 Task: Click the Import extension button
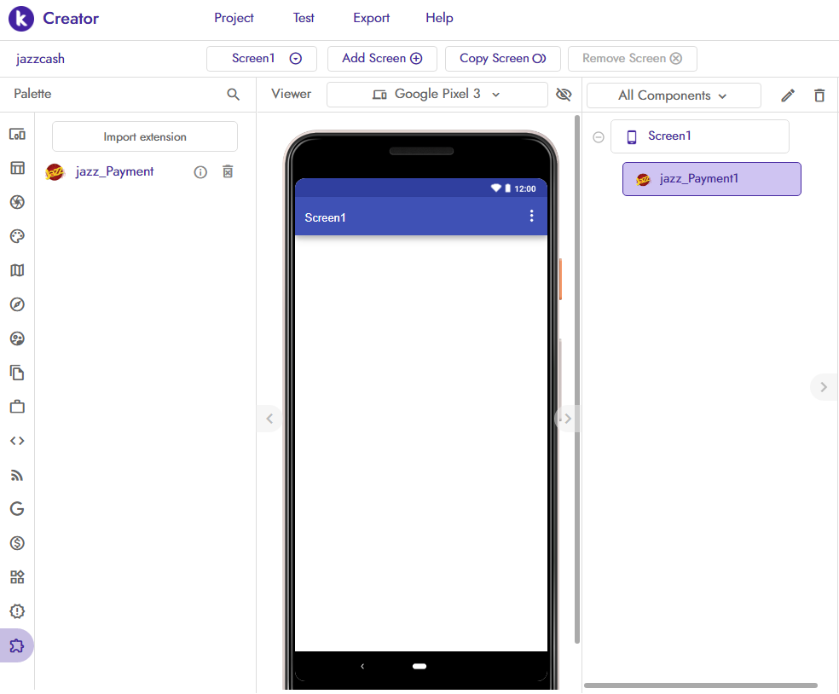click(x=144, y=136)
